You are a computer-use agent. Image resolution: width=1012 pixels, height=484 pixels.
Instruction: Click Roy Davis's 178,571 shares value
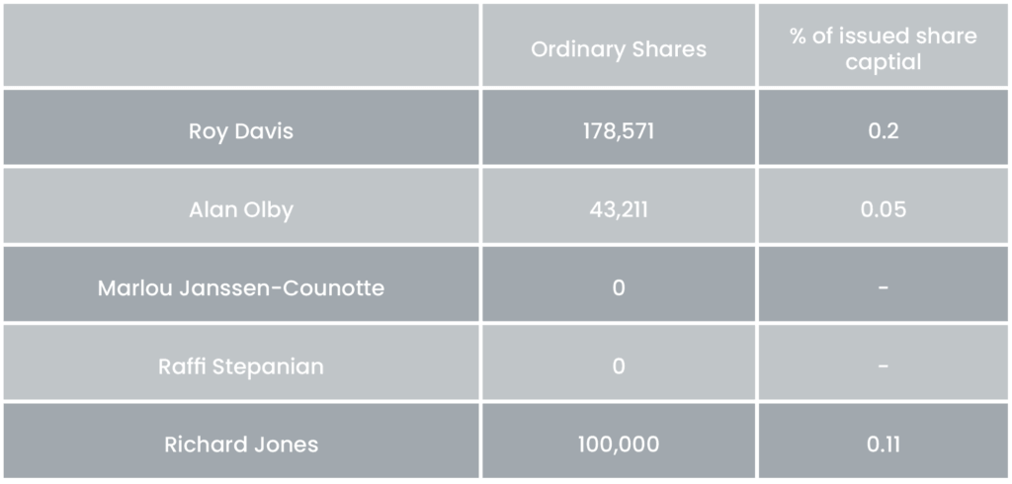click(619, 131)
